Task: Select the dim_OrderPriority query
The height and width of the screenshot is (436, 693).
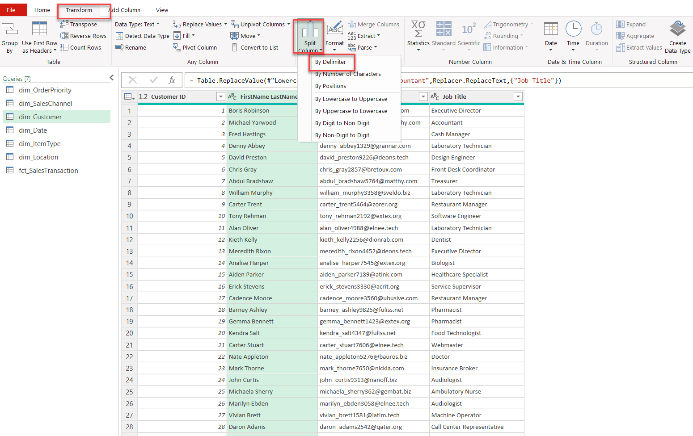Action: [57, 90]
